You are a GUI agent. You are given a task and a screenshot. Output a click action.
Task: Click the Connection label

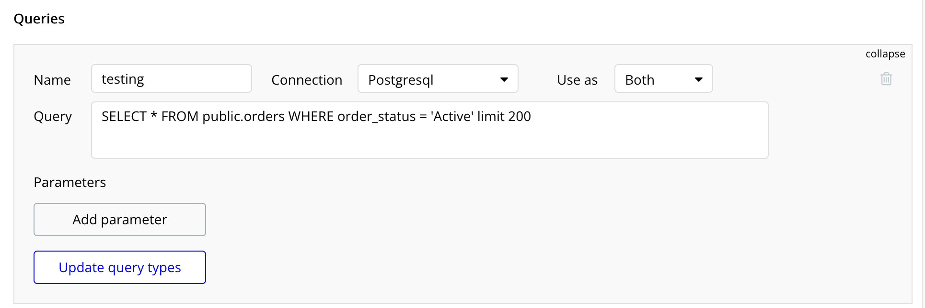point(307,80)
